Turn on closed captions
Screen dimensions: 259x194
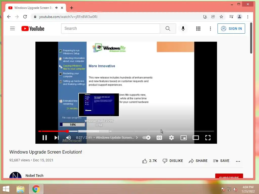[x=159, y=138]
